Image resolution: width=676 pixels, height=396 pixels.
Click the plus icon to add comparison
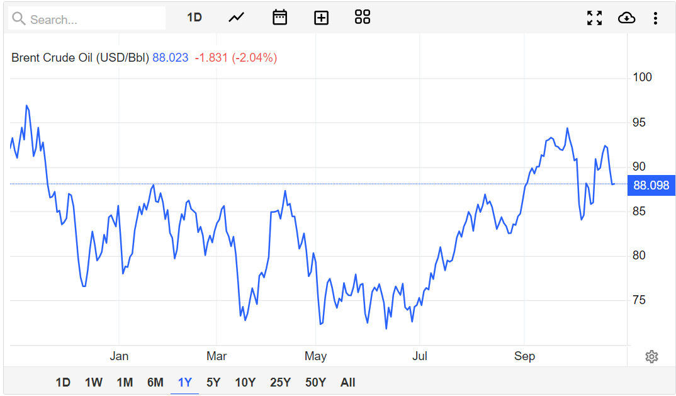click(321, 18)
